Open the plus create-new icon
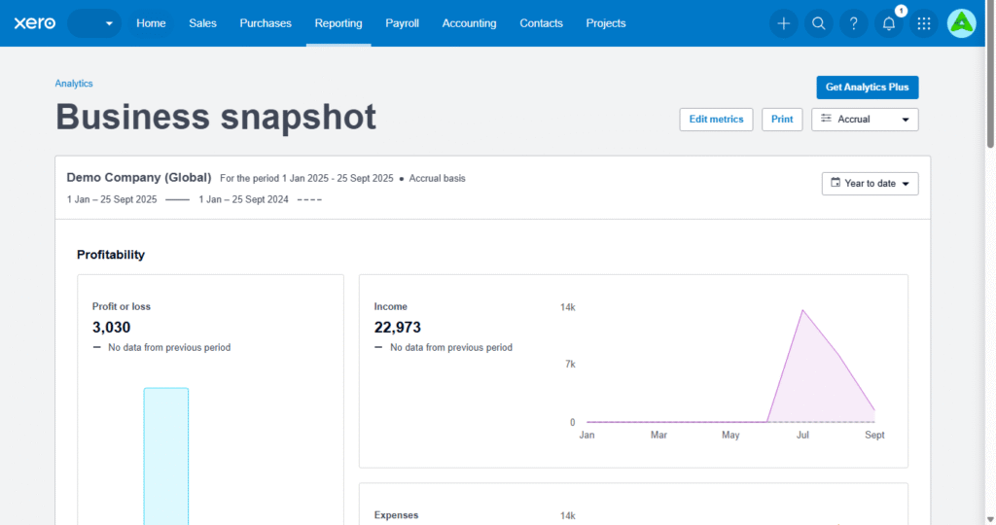The height and width of the screenshot is (525, 996). pyautogui.click(x=784, y=23)
